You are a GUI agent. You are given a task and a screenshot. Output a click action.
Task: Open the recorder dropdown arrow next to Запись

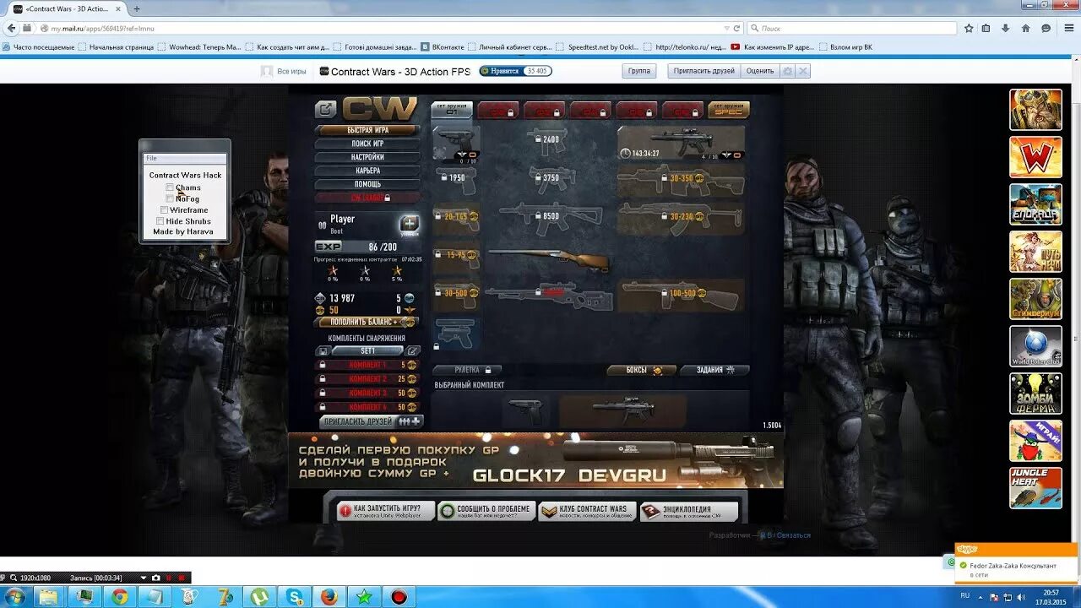click(143, 578)
